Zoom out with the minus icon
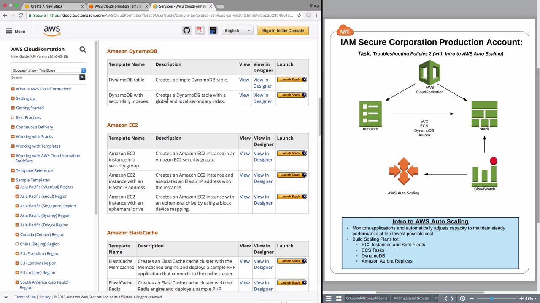The height and width of the screenshot is (303, 540). [x=472, y=298]
